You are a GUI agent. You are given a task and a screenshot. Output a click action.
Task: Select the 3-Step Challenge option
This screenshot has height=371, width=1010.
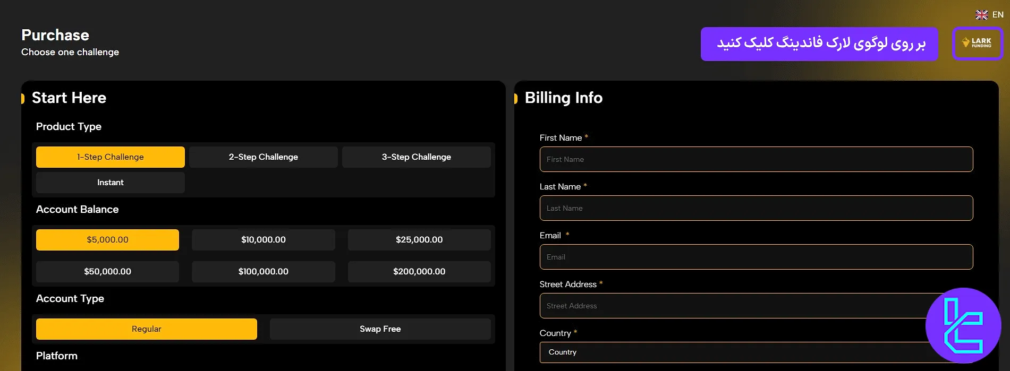pos(416,157)
